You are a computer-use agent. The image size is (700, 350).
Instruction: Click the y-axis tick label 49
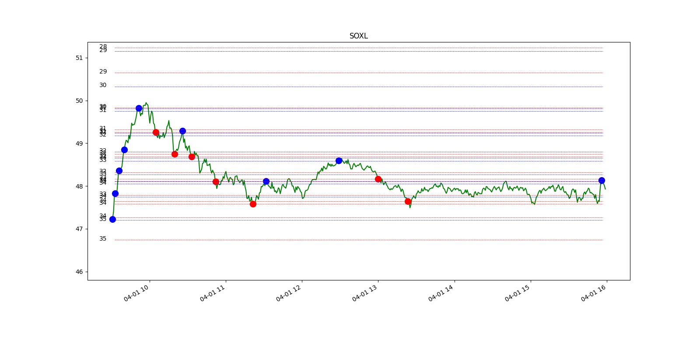[79, 143]
